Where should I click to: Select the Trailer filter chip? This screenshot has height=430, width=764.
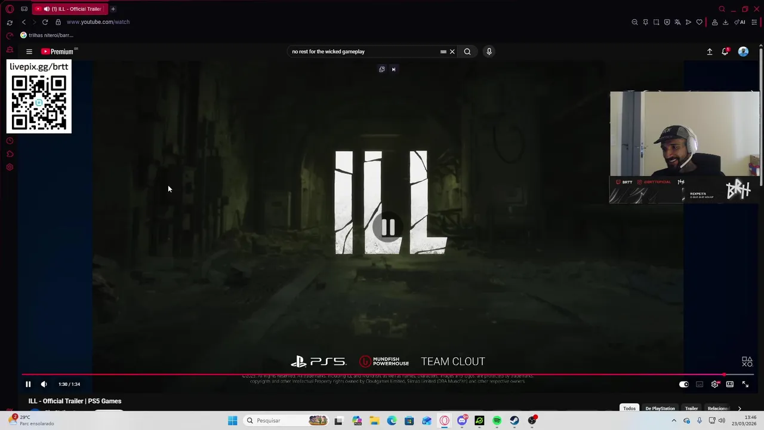(691, 408)
